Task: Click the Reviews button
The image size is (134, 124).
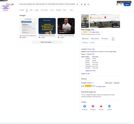Action: pos(105,38)
